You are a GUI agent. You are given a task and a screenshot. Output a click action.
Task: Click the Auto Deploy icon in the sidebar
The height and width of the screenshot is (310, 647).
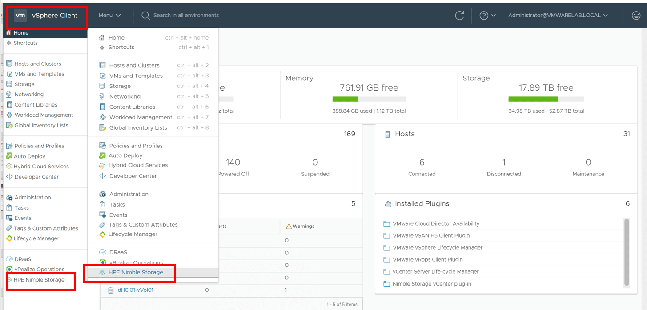tap(9, 156)
